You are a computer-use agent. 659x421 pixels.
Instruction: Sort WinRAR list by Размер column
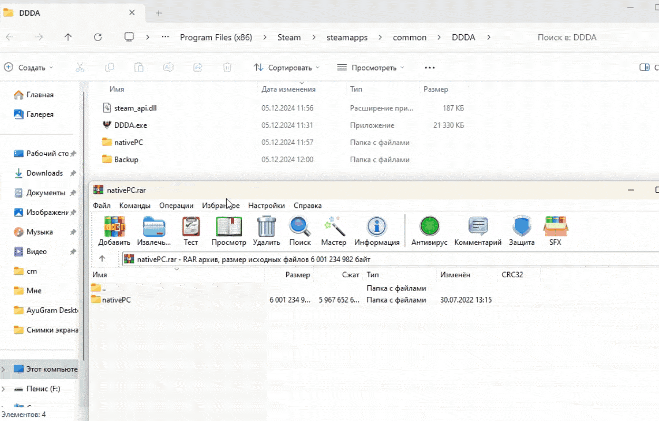pos(298,275)
